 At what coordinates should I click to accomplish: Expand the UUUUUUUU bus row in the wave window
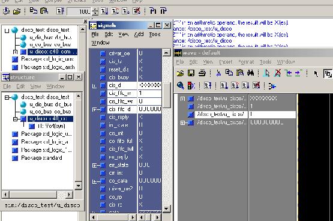[182, 123]
